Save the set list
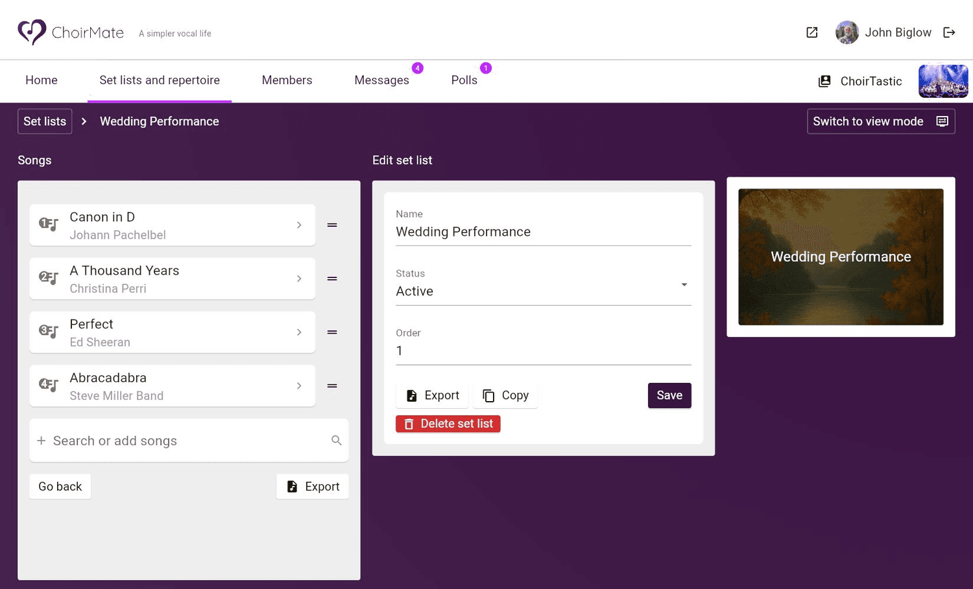The image size is (973, 589). click(x=669, y=395)
